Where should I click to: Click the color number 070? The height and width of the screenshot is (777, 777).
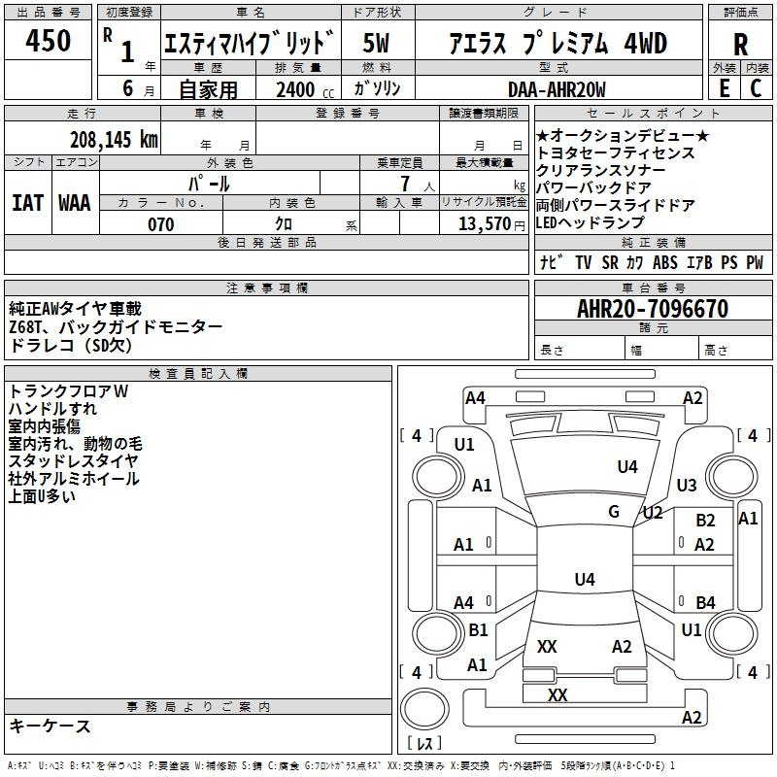click(160, 224)
